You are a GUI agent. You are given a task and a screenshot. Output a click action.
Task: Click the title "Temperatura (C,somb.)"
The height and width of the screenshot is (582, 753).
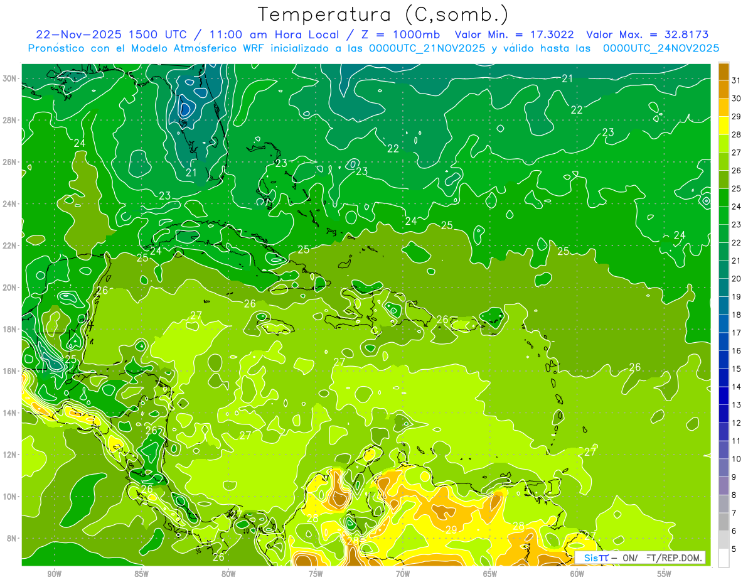383,14
